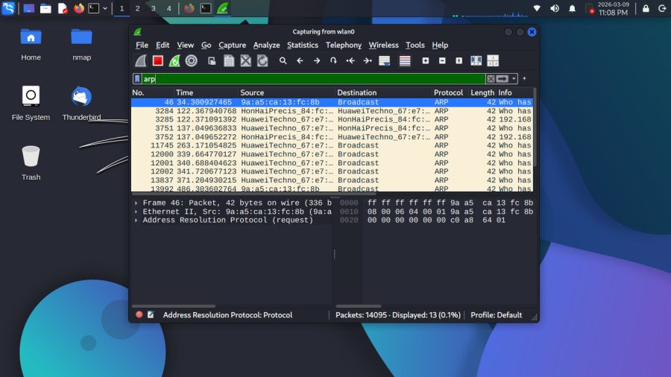Open the Statistics menu

click(x=302, y=45)
